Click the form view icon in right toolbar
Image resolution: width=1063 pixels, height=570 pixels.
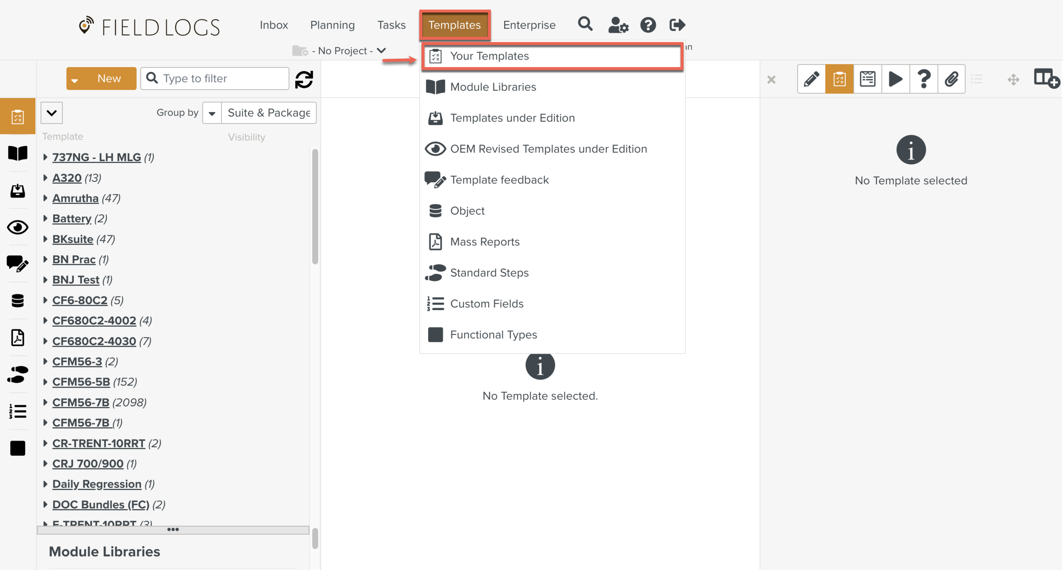pos(867,79)
